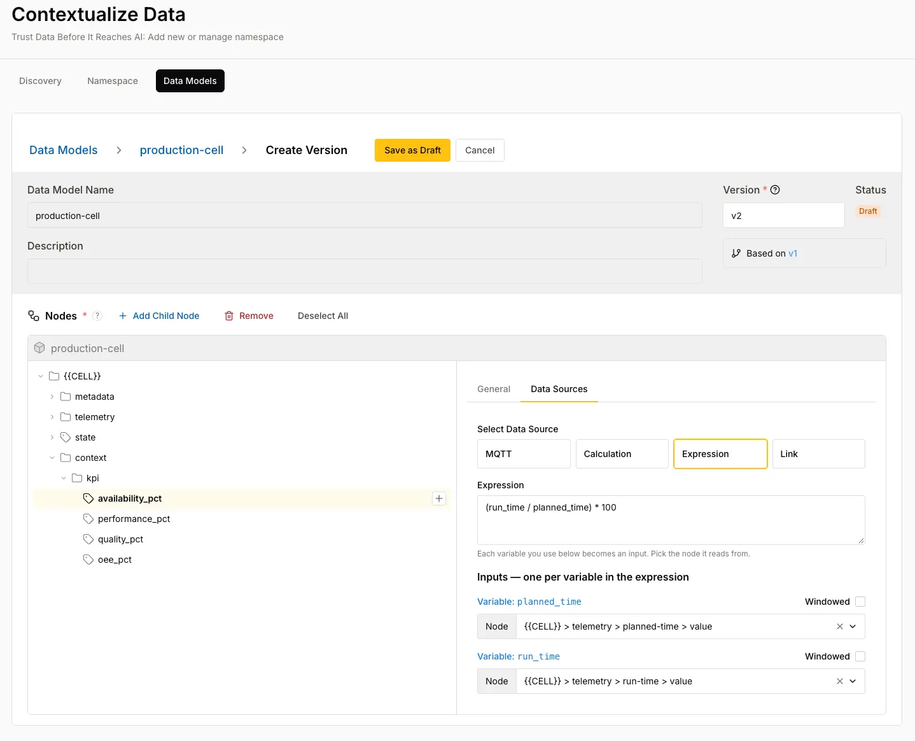Click the tag icon of performance_pct

[x=88, y=519]
